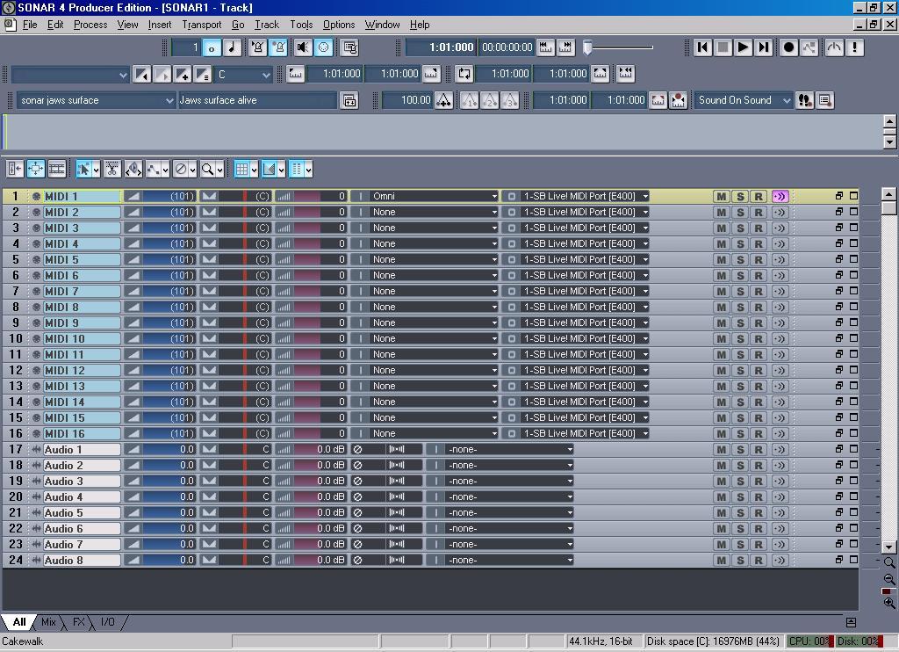Open the Transport menu
The image size is (899, 652).
tap(201, 25)
